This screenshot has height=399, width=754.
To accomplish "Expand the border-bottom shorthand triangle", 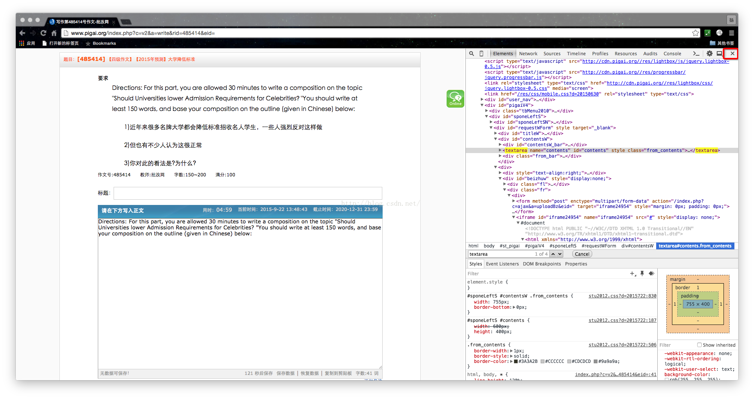I will (x=514, y=308).
